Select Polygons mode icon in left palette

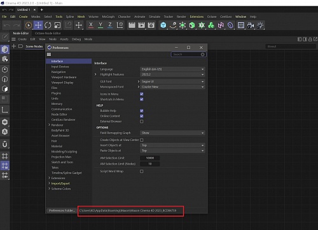4,89
